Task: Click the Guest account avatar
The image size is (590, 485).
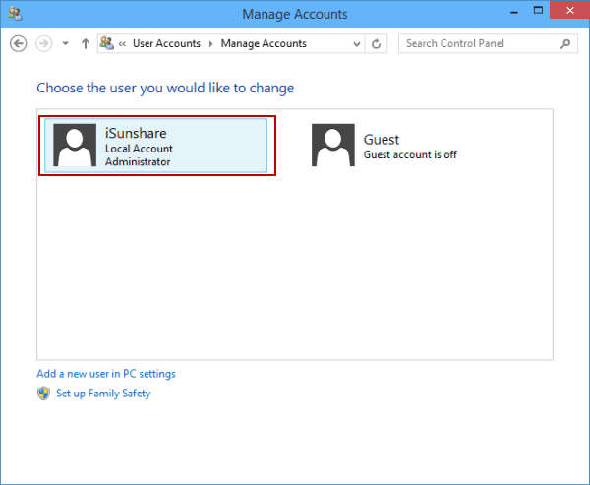Action: (x=332, y=146)
